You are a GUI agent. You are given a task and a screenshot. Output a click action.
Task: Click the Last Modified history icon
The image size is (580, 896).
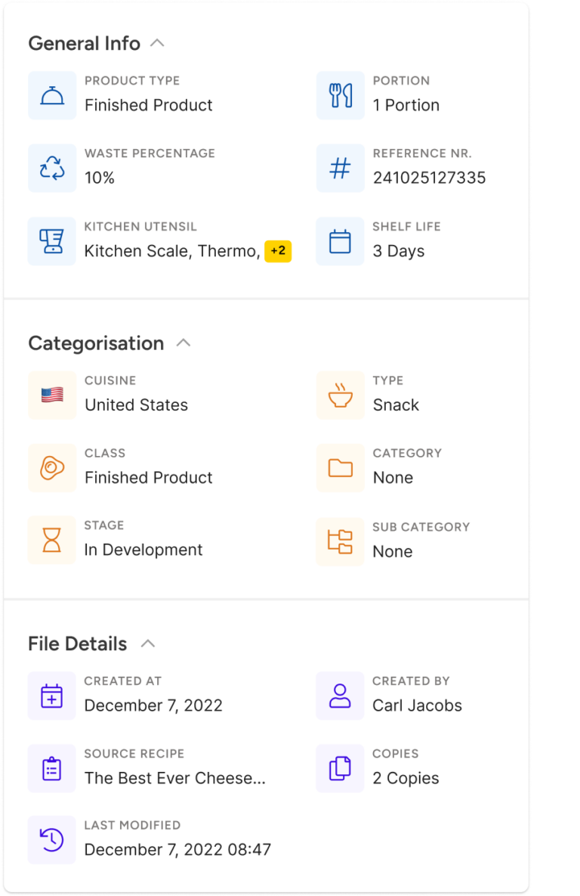[51, 839]
